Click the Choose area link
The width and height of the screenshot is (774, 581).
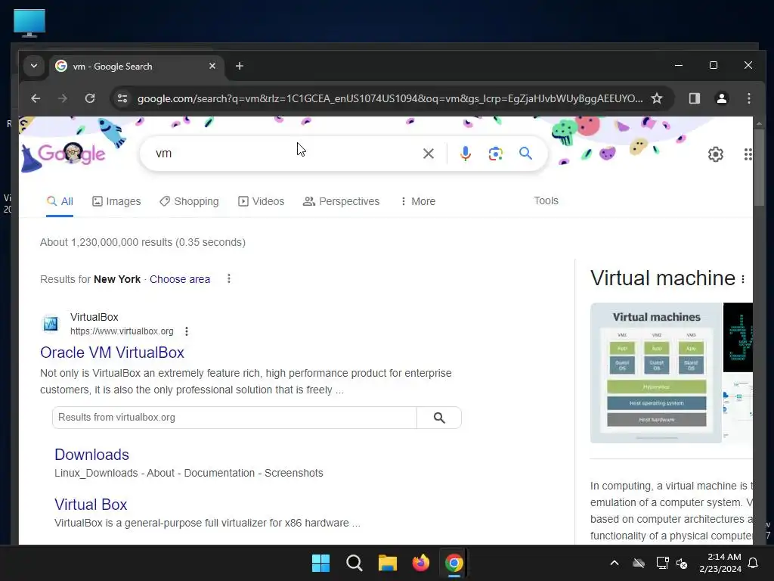(180, 279)
